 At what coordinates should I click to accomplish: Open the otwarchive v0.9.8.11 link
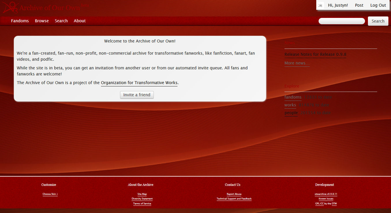click(326, 194)
